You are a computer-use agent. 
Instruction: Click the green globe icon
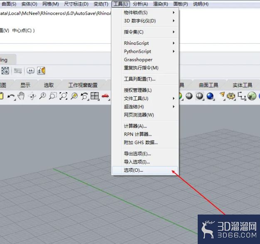(x=252, y=96)
